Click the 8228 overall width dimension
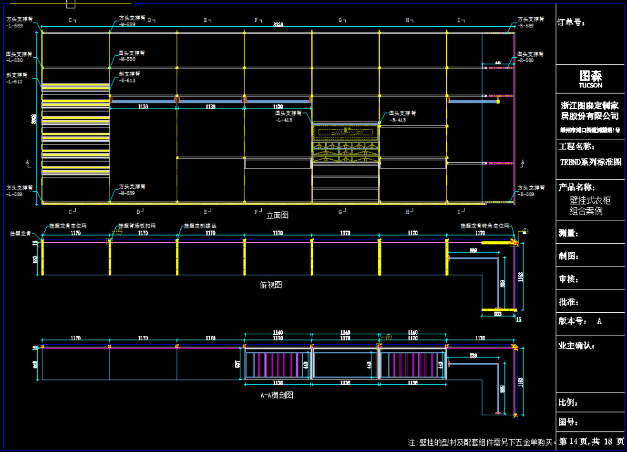Screen dimensions: 627x452 [x=278, y=24]
